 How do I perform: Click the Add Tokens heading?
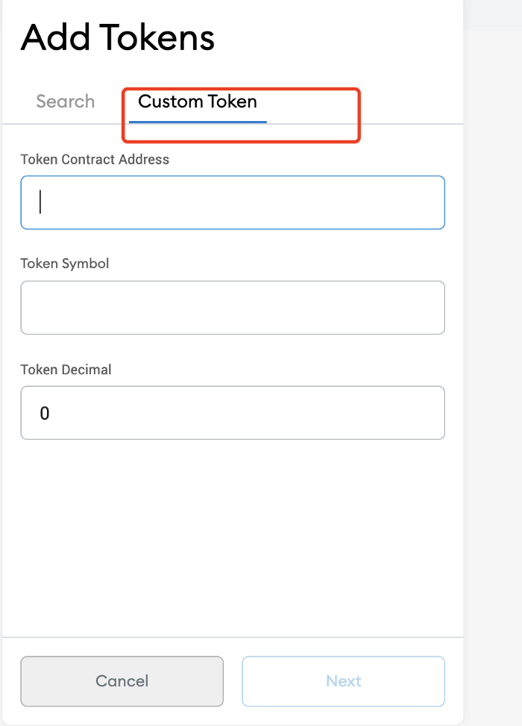click(x=118, y=37)
